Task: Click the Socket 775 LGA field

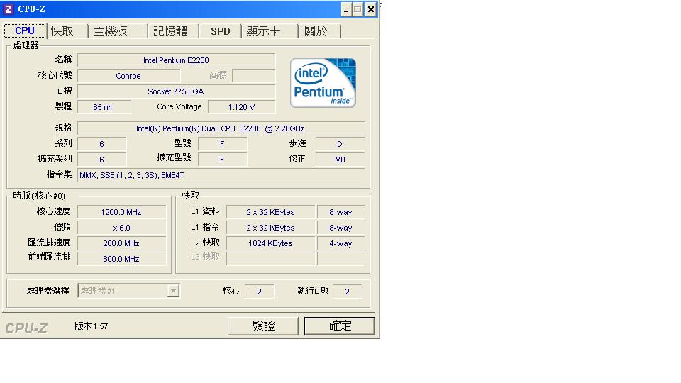Action: [176, 91]
